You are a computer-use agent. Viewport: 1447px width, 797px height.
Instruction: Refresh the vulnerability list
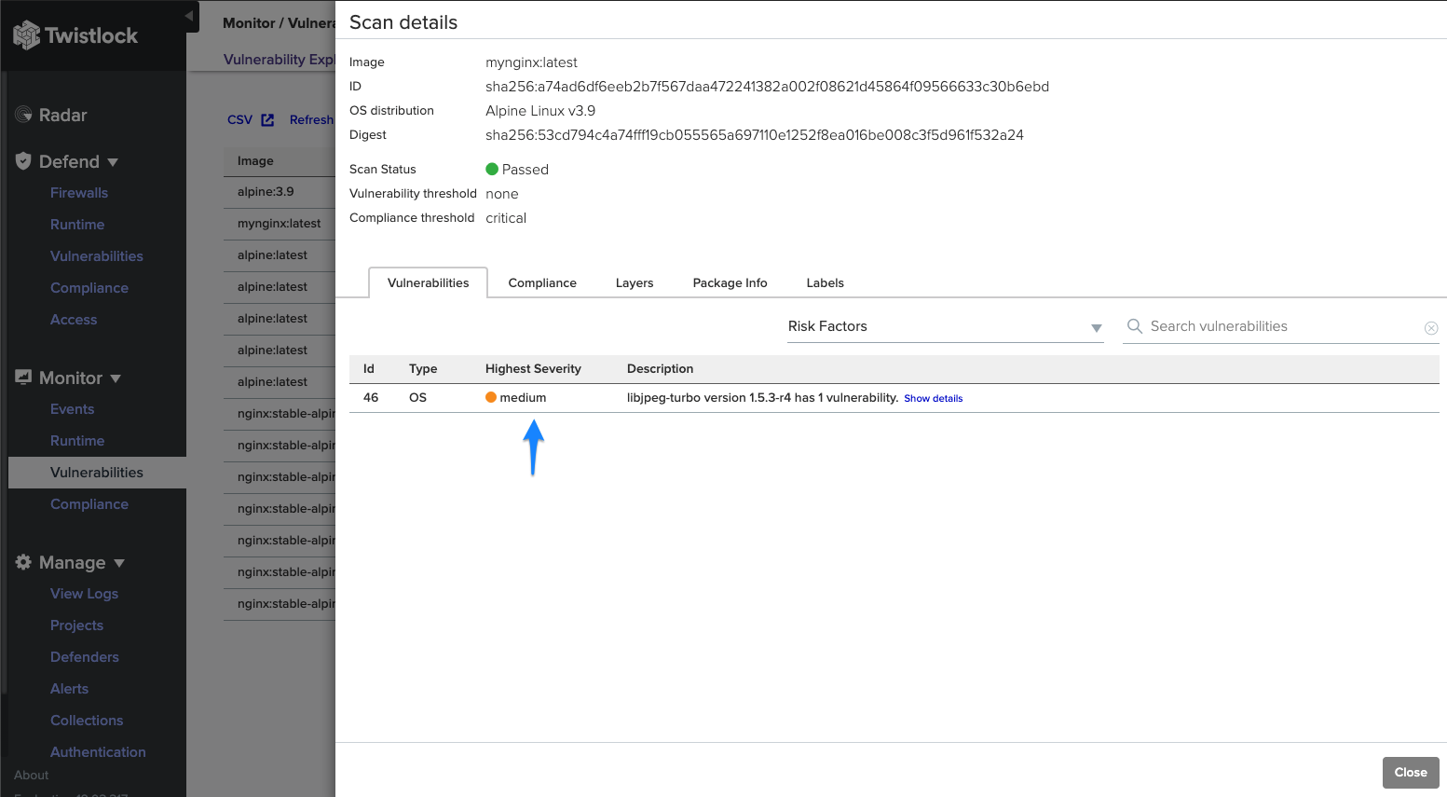[311, 119]
